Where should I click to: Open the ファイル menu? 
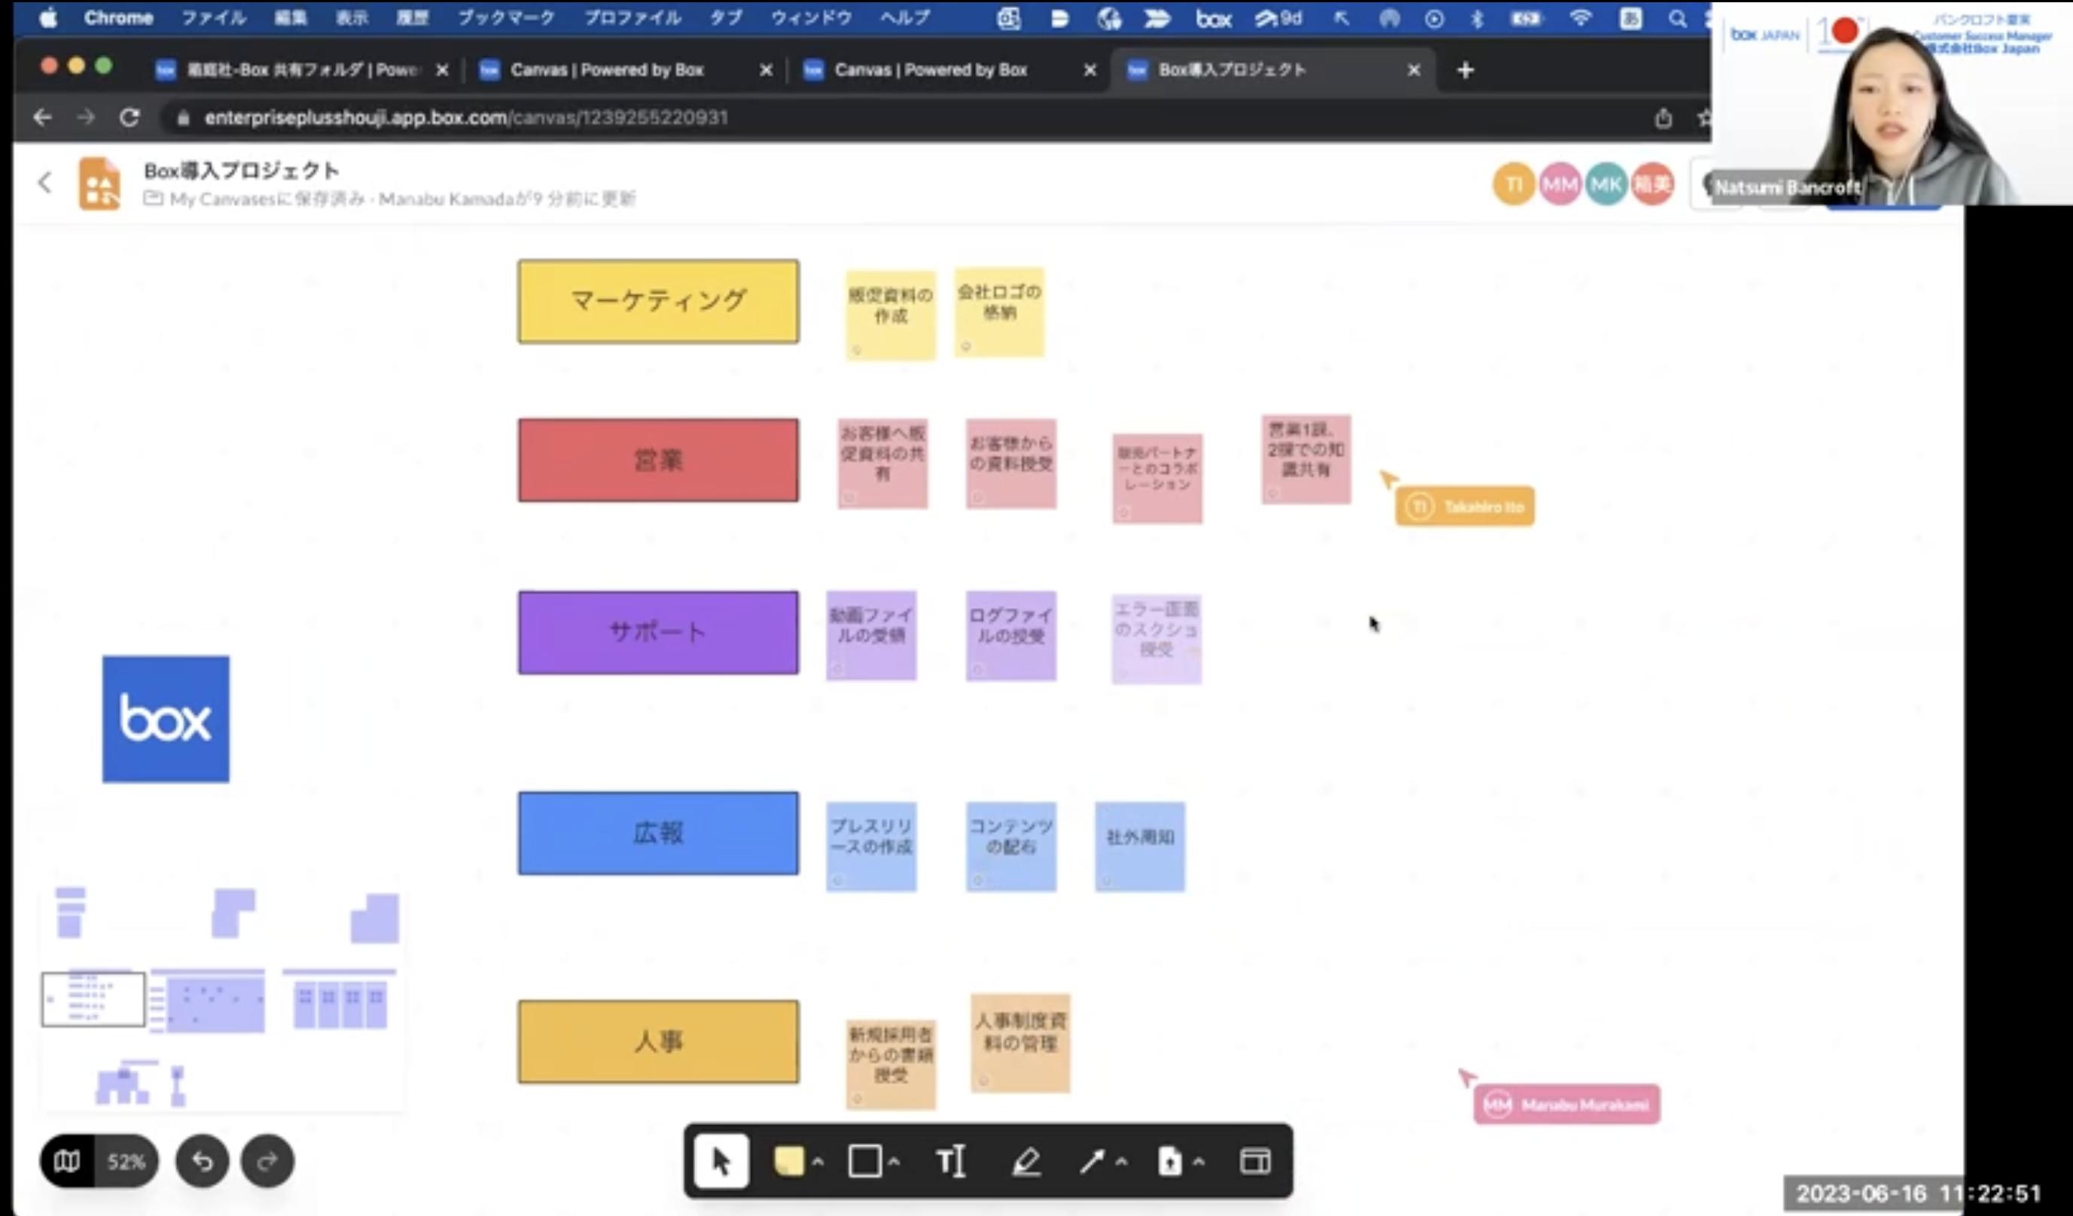(x=214, y=17)
